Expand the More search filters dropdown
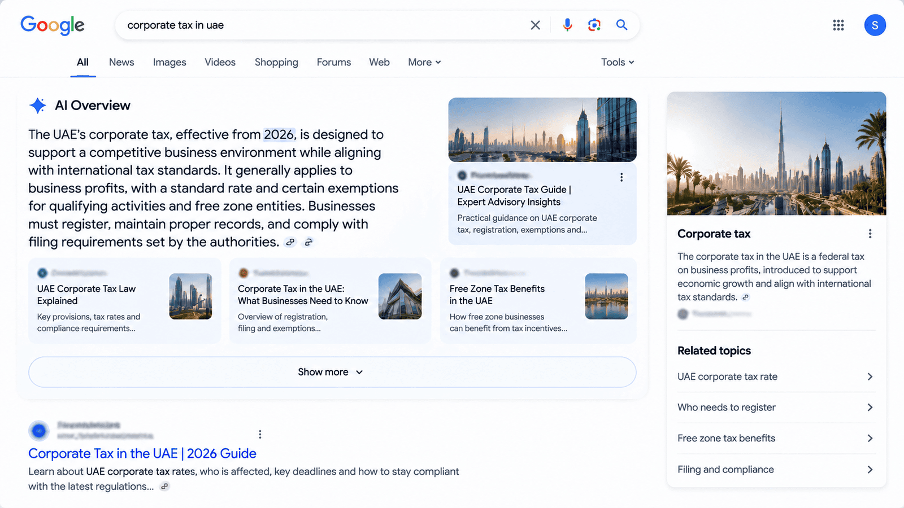 coord(424,62)
